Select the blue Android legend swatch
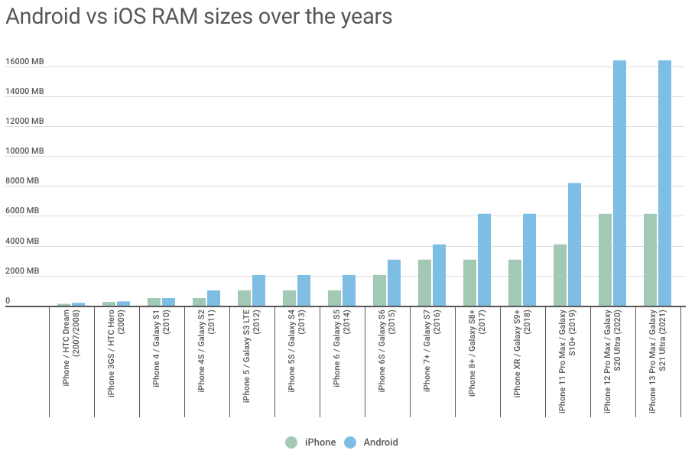 [x=350, y=442]
